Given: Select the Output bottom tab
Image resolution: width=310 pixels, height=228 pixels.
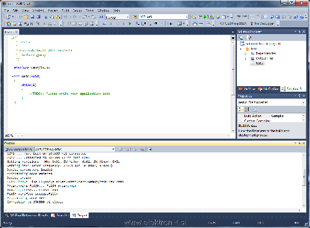Looking at the screenshot, I should click(79, 215).
